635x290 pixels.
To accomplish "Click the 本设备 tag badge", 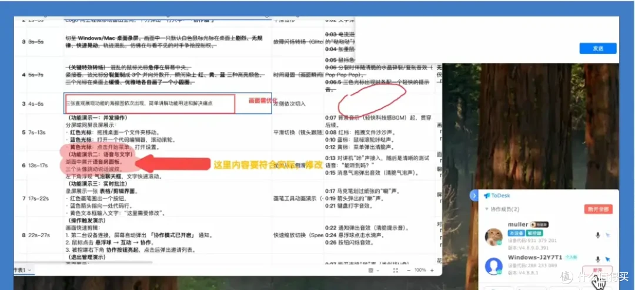I will [x=516, y=233].
